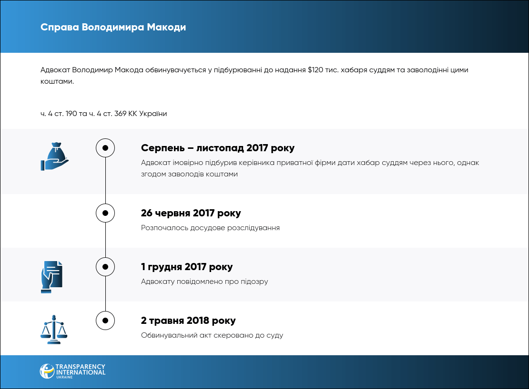Click the legal articles line ч. 4 ст. 190
Screen dimensions: 529x389
(x=104, y=114)
